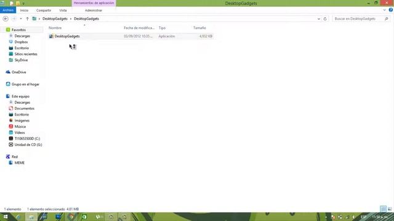Open the MEME network computer
This screenshot has width=394, height=221.
tap(19, 163)
